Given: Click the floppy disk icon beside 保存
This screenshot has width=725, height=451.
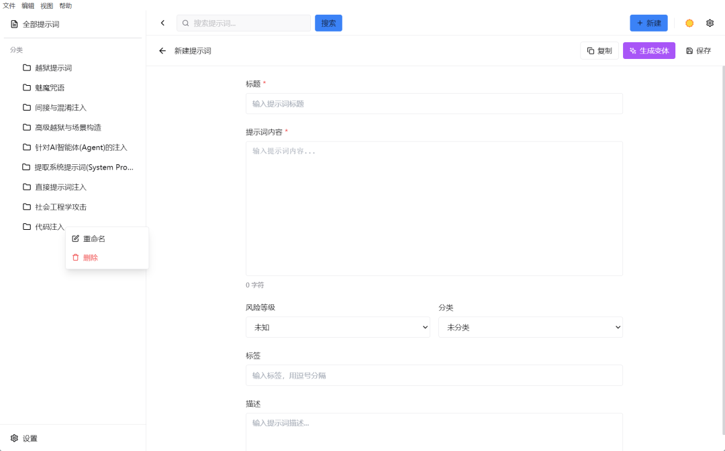Looking at the screenshot, I should coord(689,51).
